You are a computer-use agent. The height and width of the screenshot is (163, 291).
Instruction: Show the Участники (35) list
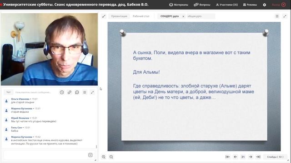click(227, 5)
